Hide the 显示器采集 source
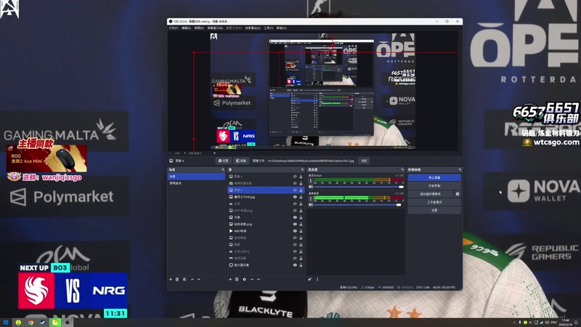 [295, 265]
